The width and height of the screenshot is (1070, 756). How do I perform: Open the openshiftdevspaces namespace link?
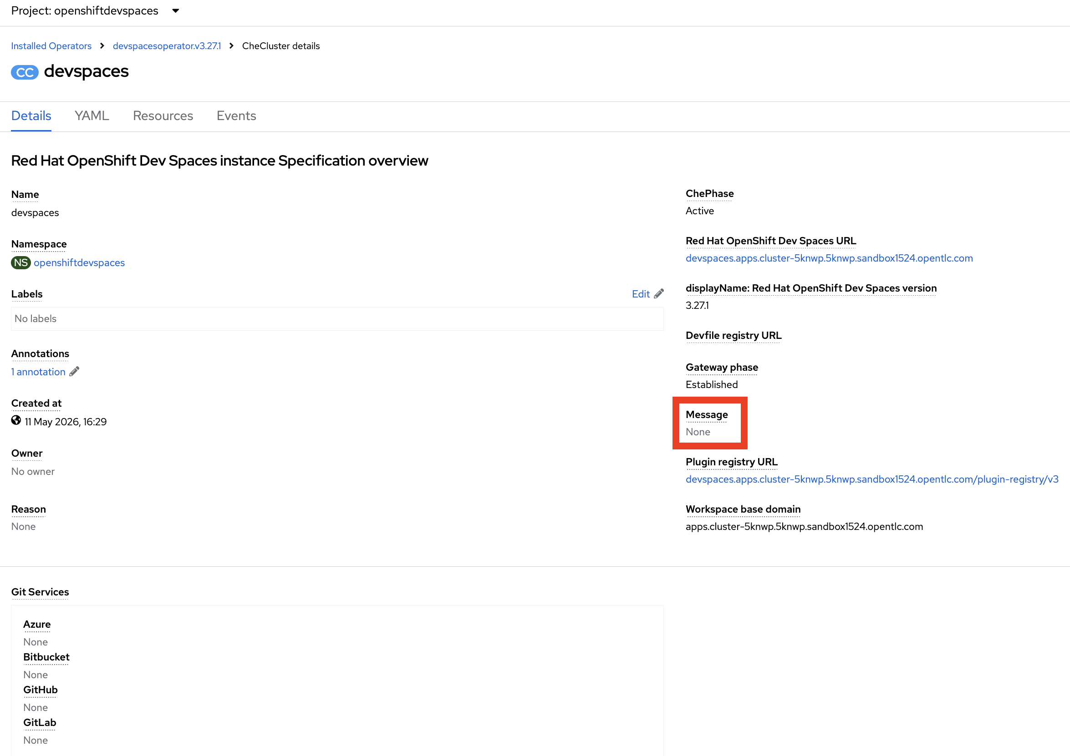tap(79, 262)
